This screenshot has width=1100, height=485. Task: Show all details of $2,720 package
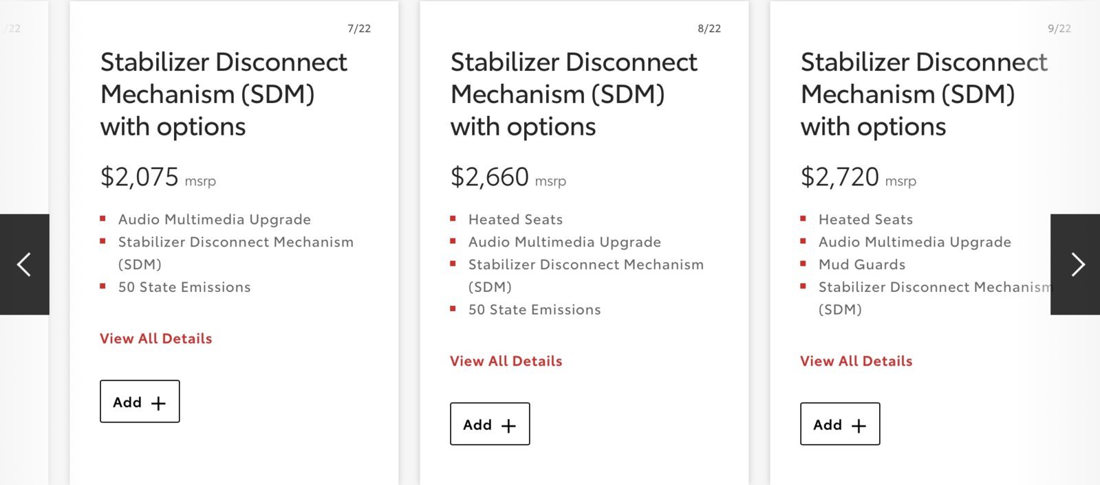tap(856, 361)
